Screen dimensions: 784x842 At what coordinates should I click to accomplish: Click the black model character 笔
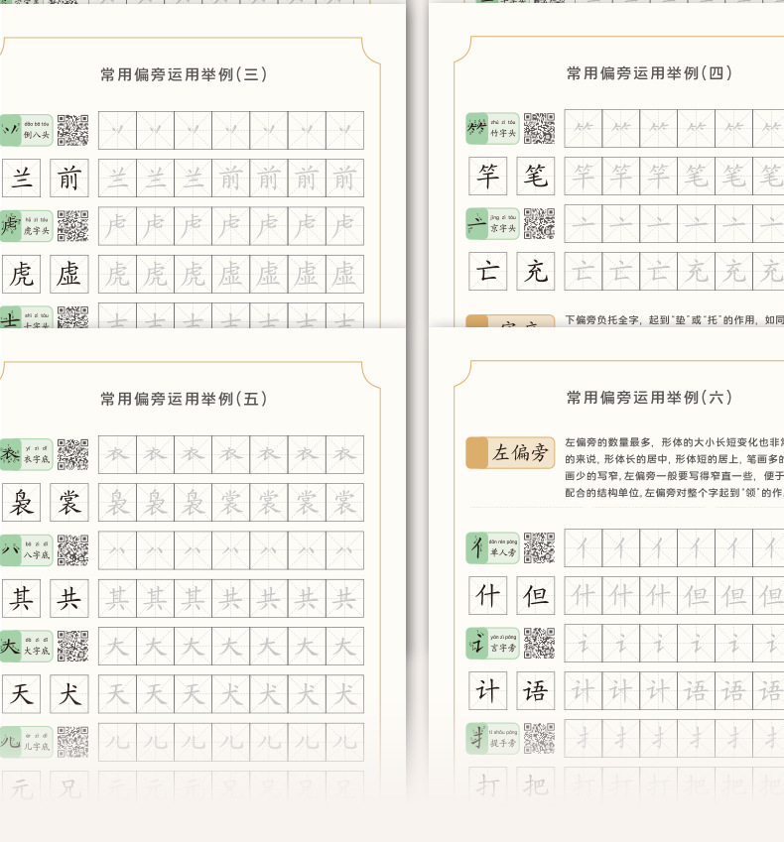click(x=535, y=176)
